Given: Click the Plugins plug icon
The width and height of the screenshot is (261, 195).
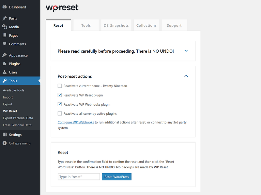Looking at the screenshot, I should (5, 64).
